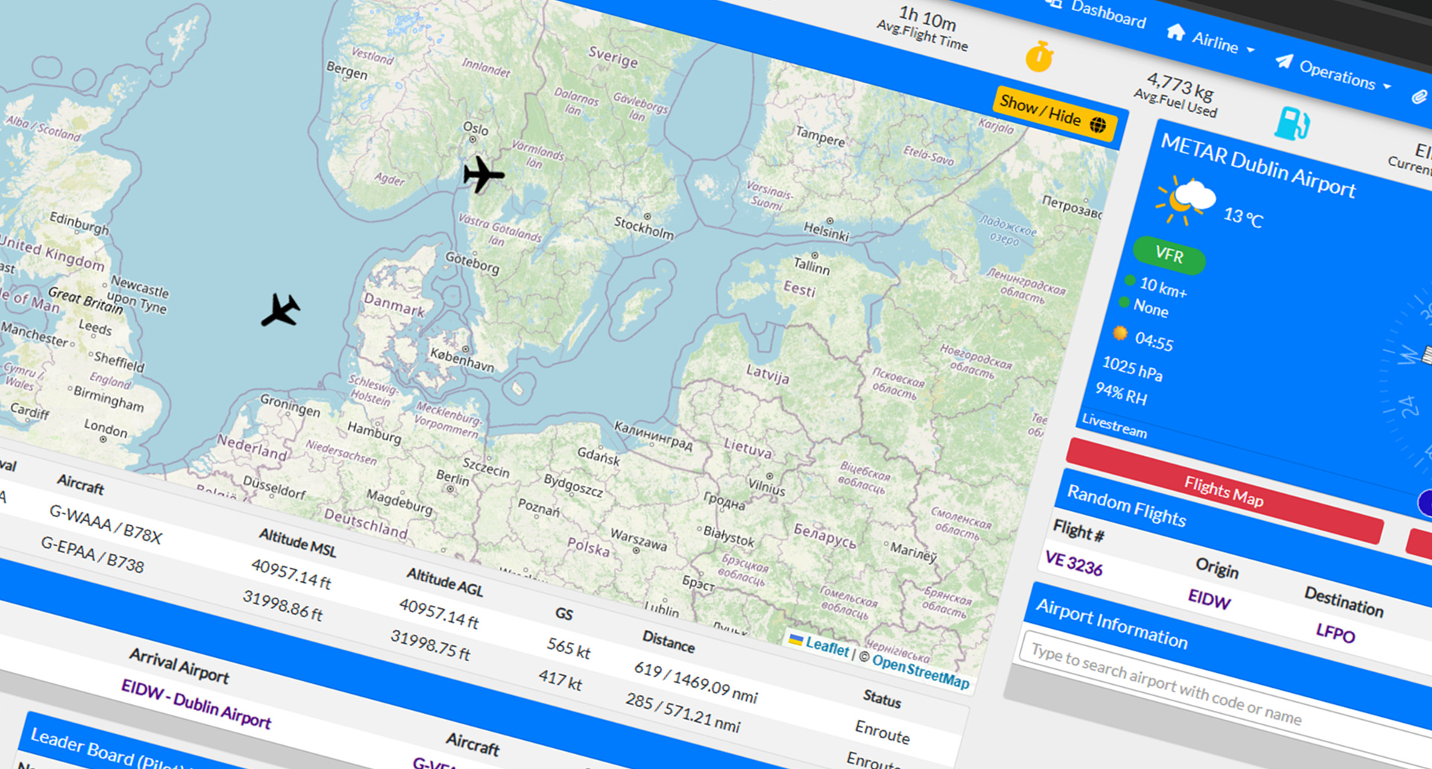Click the GS column header

tap(564, 613)
